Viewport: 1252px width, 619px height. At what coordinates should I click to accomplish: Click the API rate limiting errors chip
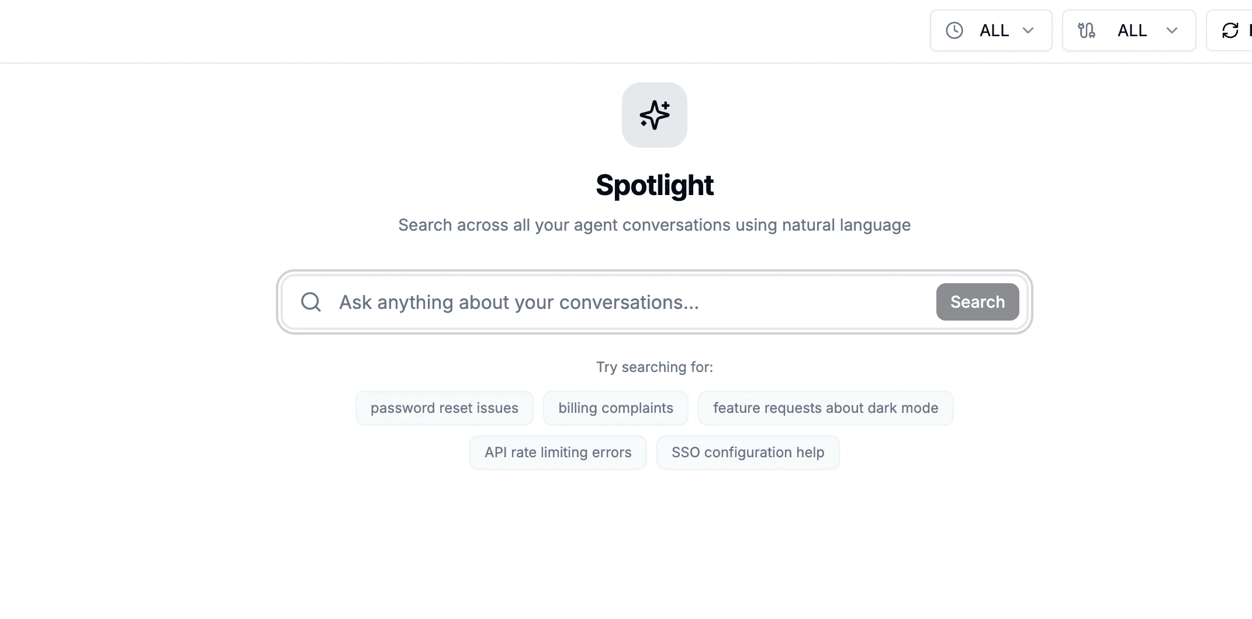[557, 452]
